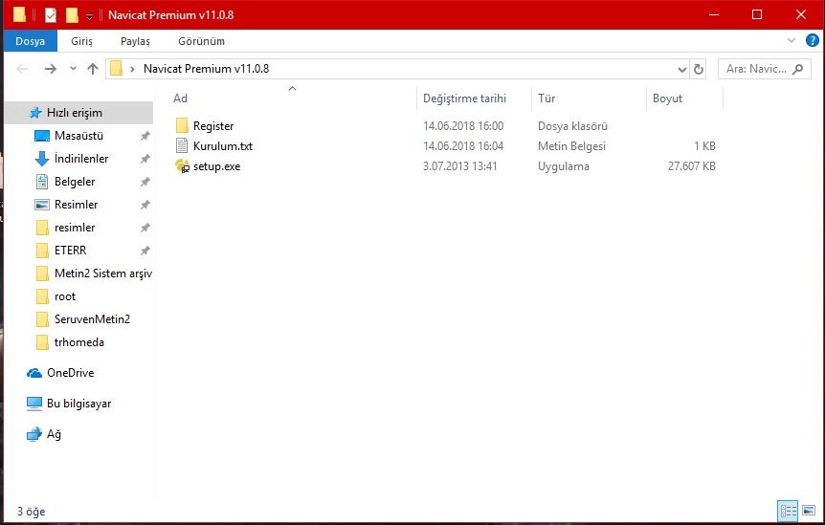
Task: Unpin Resimler using its pin icon
Action: (x=145, y=205)
